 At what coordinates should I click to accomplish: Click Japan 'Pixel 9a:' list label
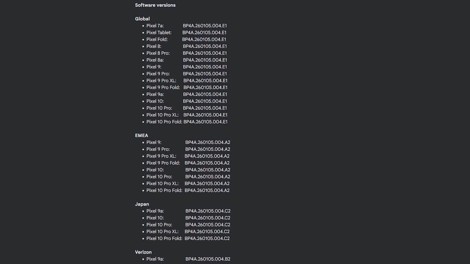(155, 211)
